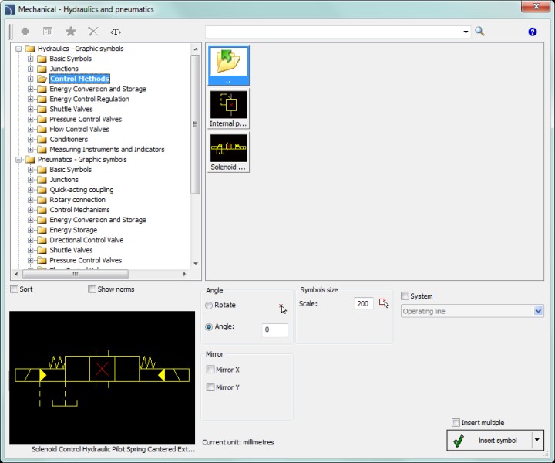Enable the Sort checkbox
The image size is (555, 463).
pyautogui.click(x=15, y=289)
